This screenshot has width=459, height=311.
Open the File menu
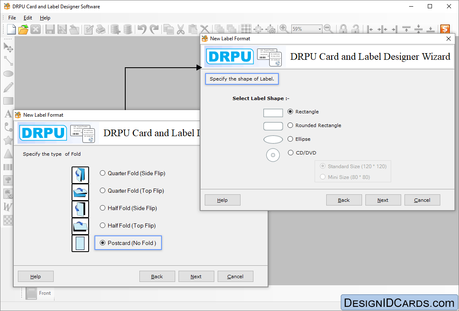(12, 18)
